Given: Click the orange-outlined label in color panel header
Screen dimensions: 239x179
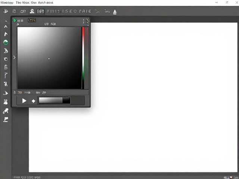Looking at the screenshot, I should coord(32,20).
